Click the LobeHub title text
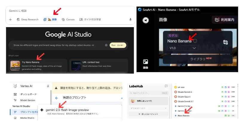This screenshot has height=130, width=239. [136, 86]
